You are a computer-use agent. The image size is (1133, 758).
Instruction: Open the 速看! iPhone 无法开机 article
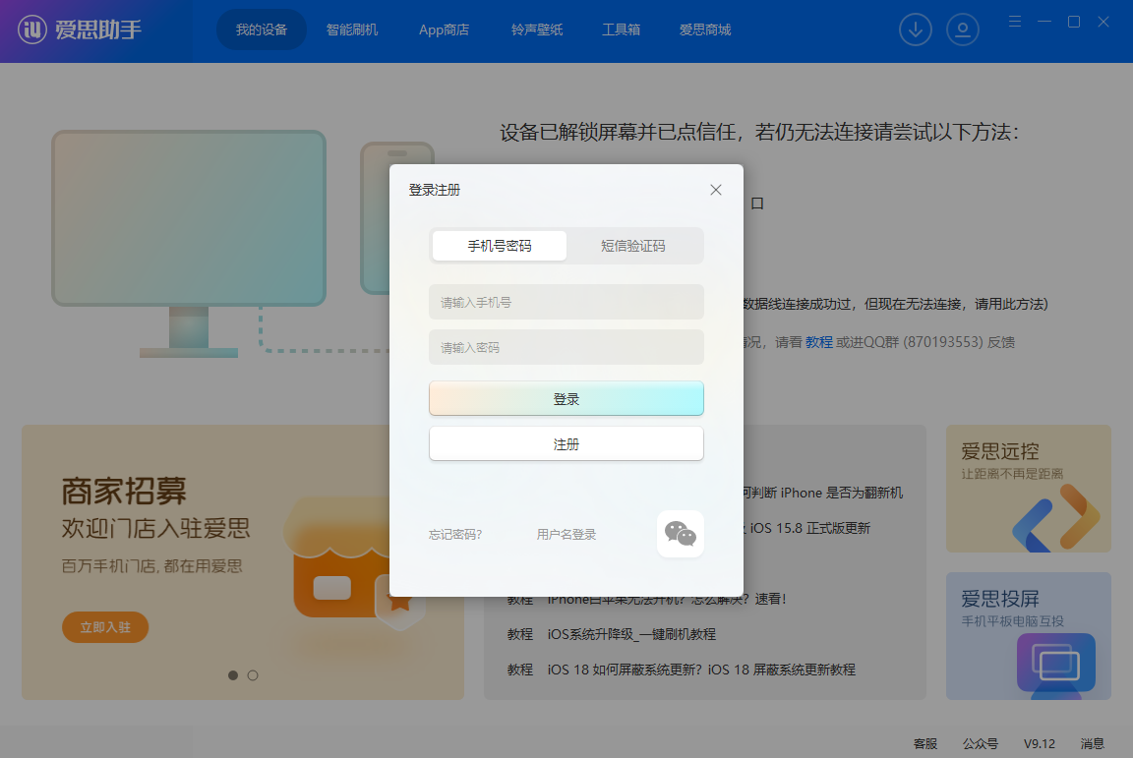point(666,600)
